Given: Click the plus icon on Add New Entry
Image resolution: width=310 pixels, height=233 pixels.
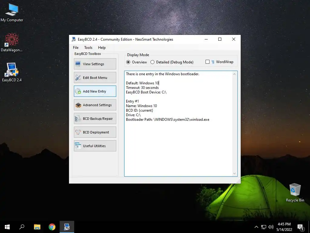Looking at the screenshot, I should (x=78, y=91).
